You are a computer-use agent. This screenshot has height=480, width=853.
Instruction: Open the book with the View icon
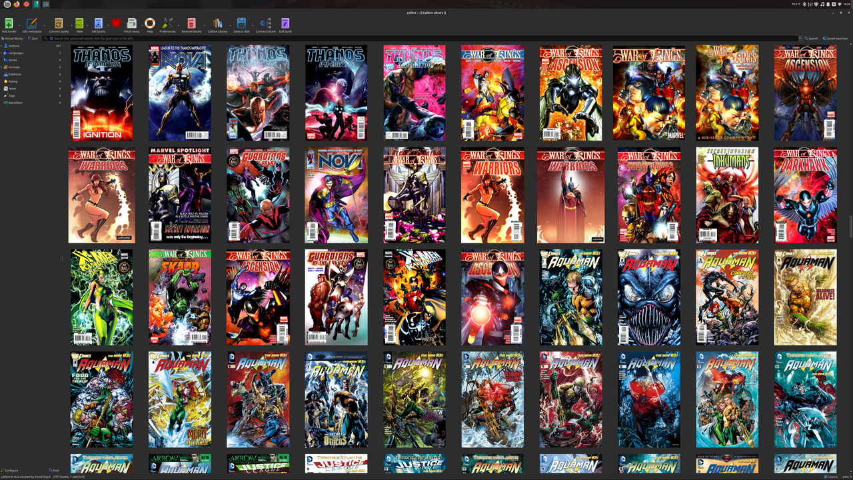pyautogui.click(x=79, y=24)
